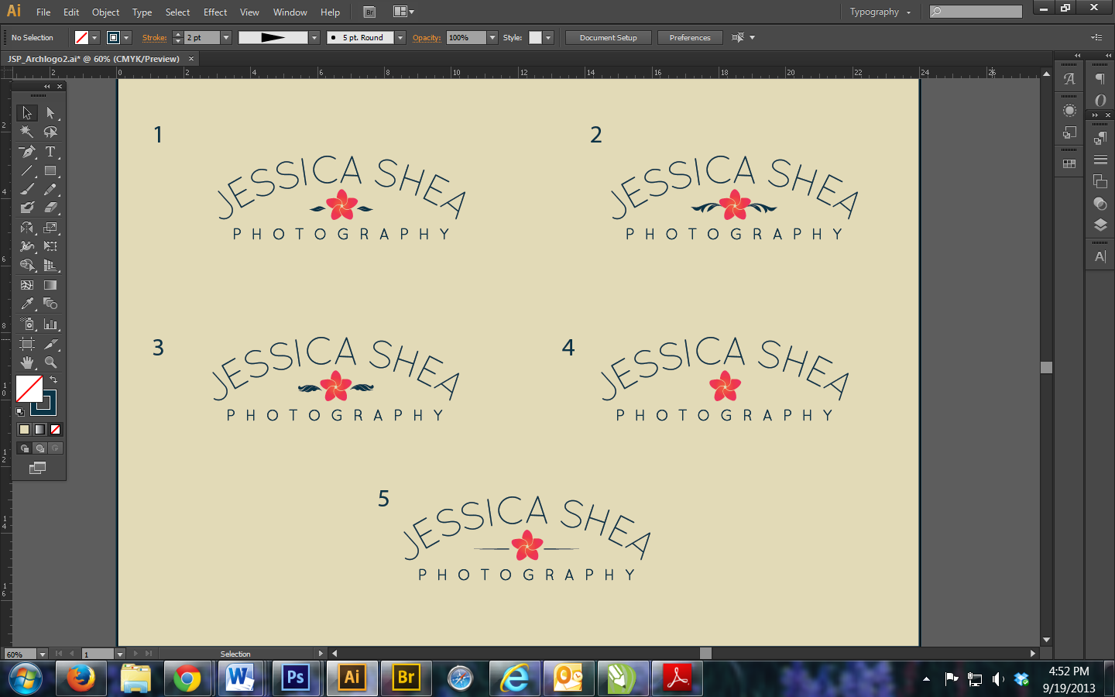Click the fill color box
This screenshot has height=697, width=1115.
(x=29, y=389)
